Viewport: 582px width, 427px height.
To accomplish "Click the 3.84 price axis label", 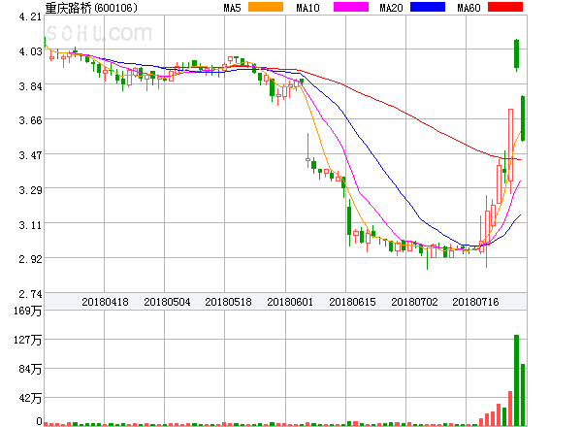I will [x=30, y=86].
